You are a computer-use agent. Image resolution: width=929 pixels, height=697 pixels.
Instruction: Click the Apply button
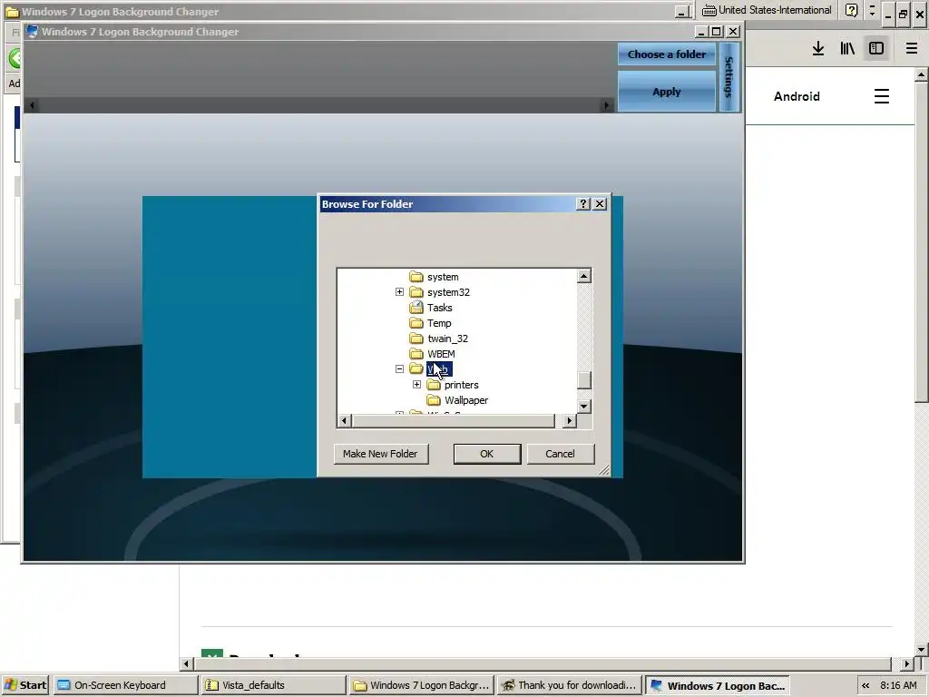pyautogui.click(x=667, y=92)
